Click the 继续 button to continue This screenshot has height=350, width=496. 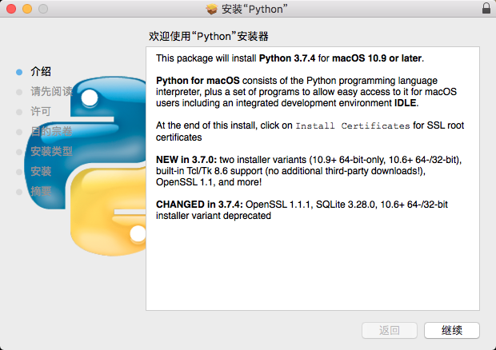tap(452, 330)
